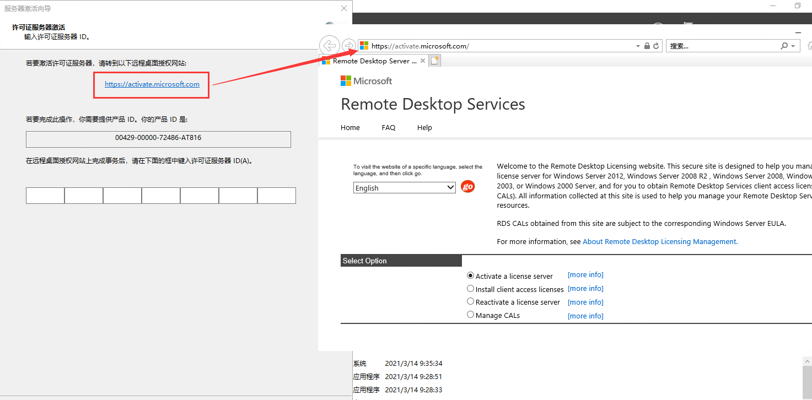Click the padlock security icon

(x=647, y=46)
